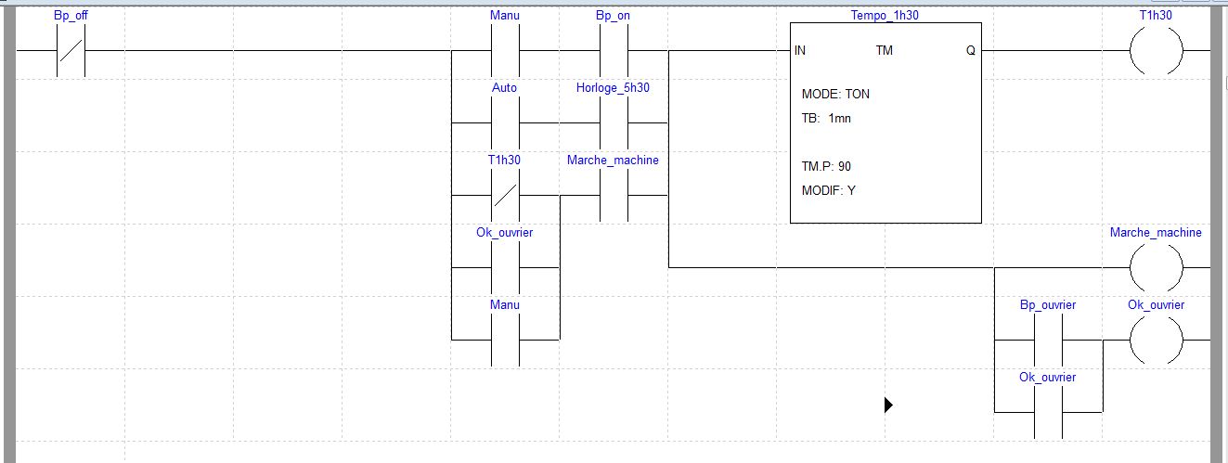1228x463 pixels.
Task: Select the Auto contact
Action: tap(505, 122)
